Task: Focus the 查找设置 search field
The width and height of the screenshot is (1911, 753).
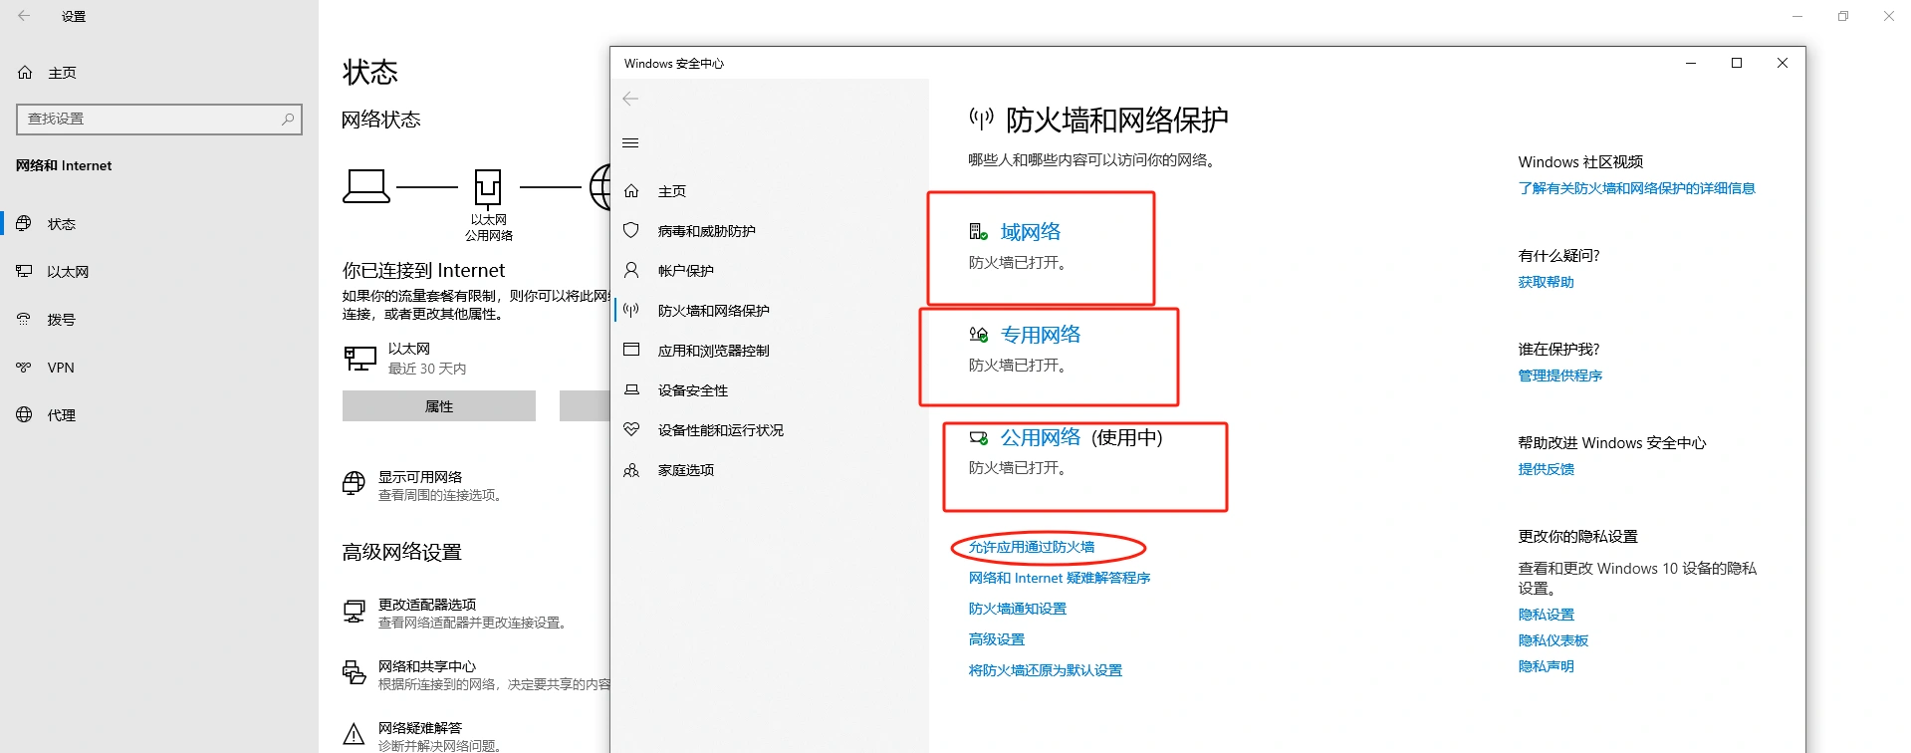Action: [159, 119]
